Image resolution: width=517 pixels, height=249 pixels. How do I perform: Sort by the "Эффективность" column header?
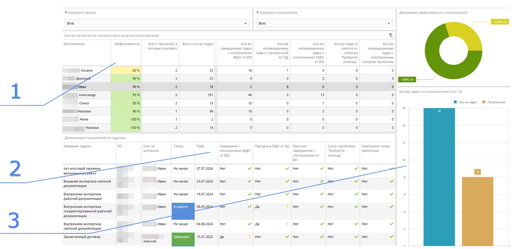coord(127,44)
